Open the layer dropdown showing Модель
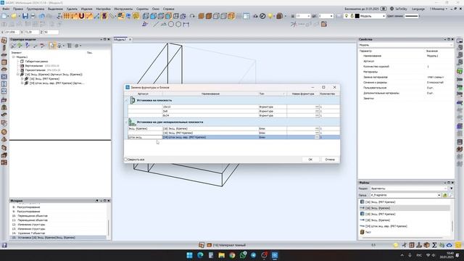The image size is (464, 261). pyautogui.click(x=384, y=16)
